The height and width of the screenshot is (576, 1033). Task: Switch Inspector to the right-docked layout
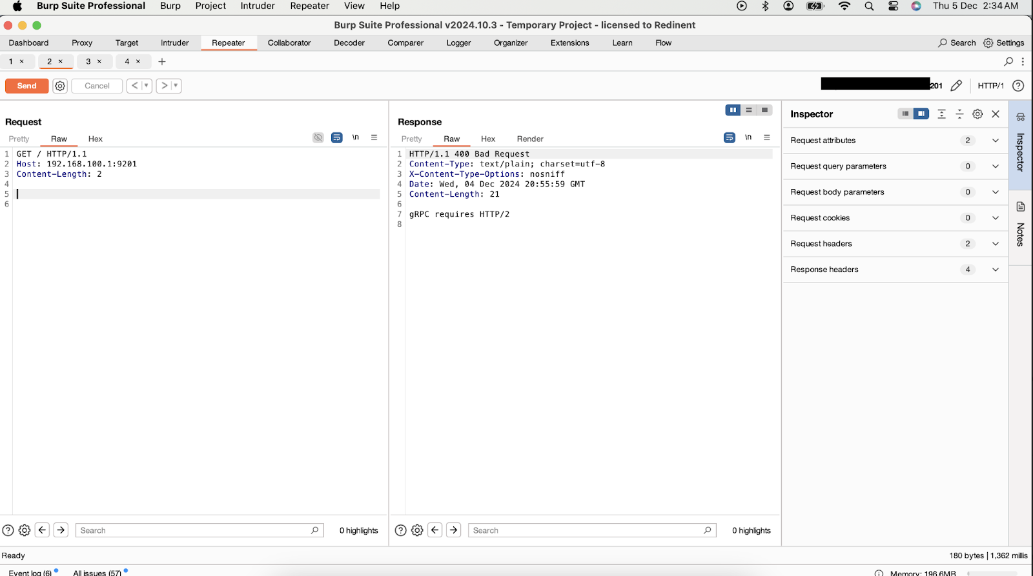click(x=921, y=114)
